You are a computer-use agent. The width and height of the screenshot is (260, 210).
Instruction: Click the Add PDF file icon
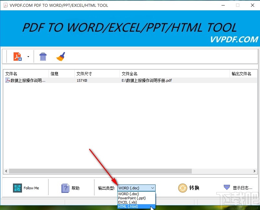pyautogui.click(x=17, y=56)
